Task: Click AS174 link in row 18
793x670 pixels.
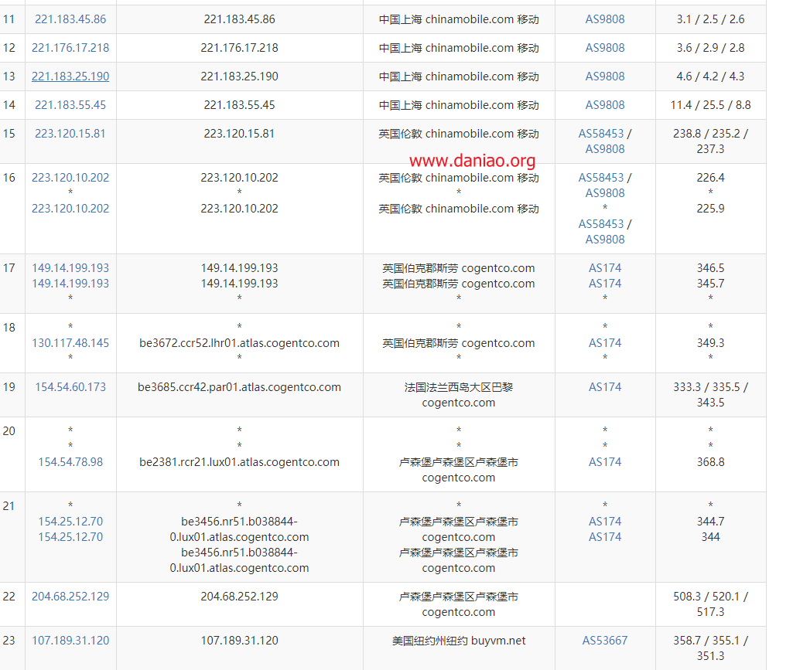Action: (605, 343)
